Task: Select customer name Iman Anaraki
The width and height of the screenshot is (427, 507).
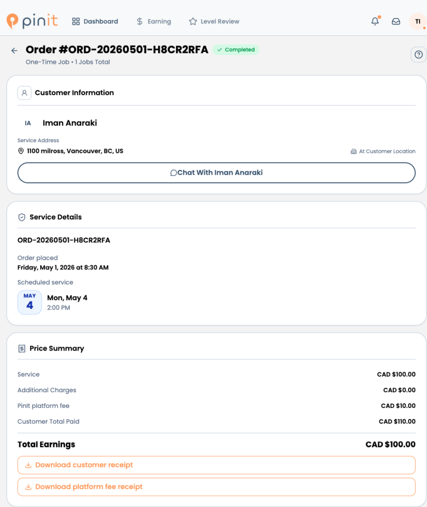Action: tap(70, 123)
